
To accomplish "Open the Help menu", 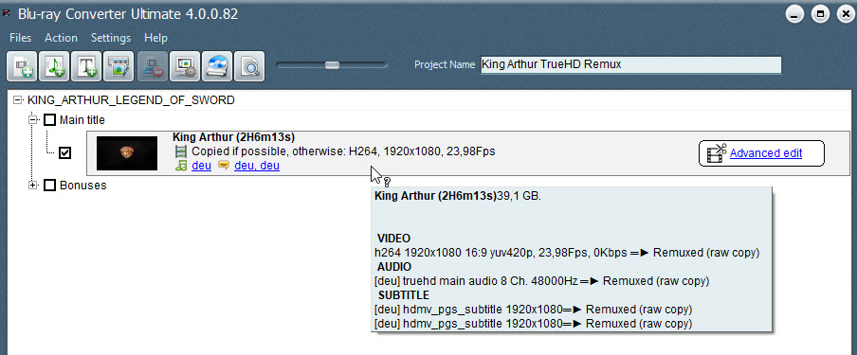I will [x=155, y=38].
